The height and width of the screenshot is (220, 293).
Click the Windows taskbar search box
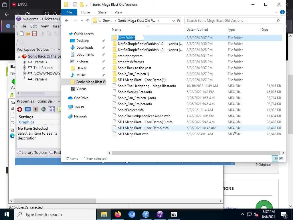click(55, 214)
